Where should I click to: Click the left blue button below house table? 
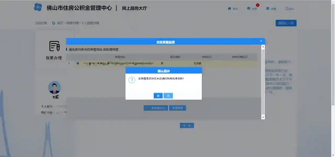click(156, 108)
